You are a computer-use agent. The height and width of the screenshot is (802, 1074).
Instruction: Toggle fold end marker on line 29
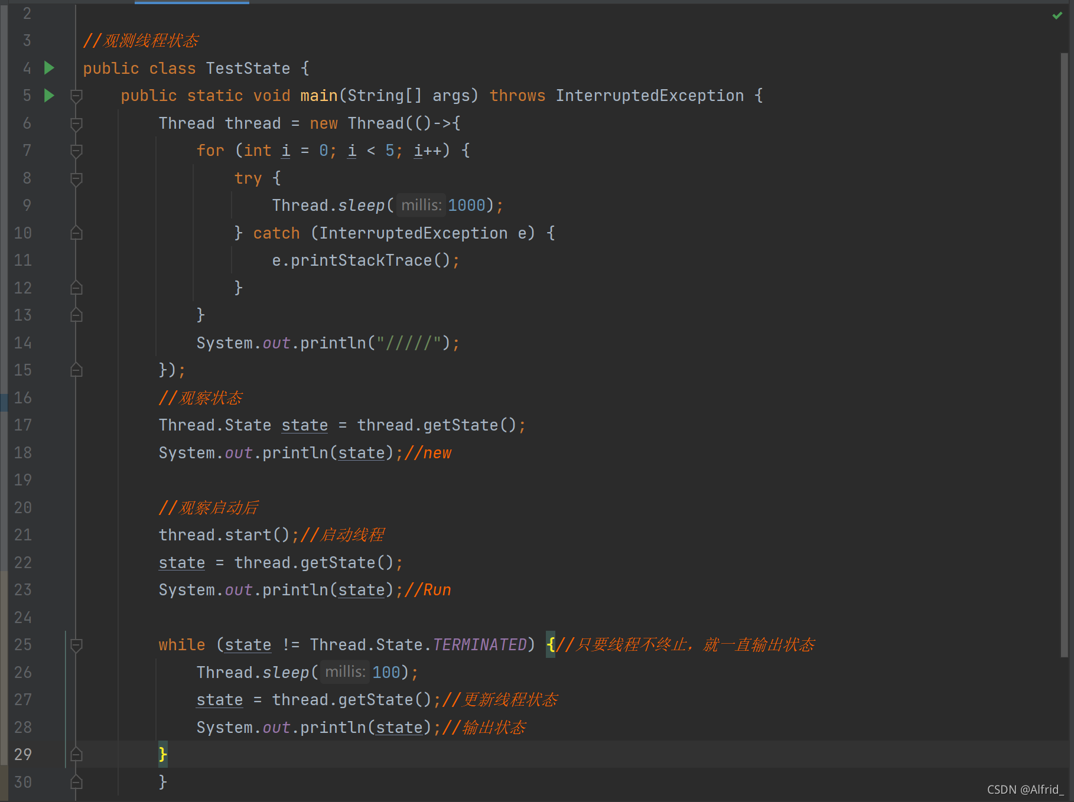pyautogui.click(x=76, y=754)
